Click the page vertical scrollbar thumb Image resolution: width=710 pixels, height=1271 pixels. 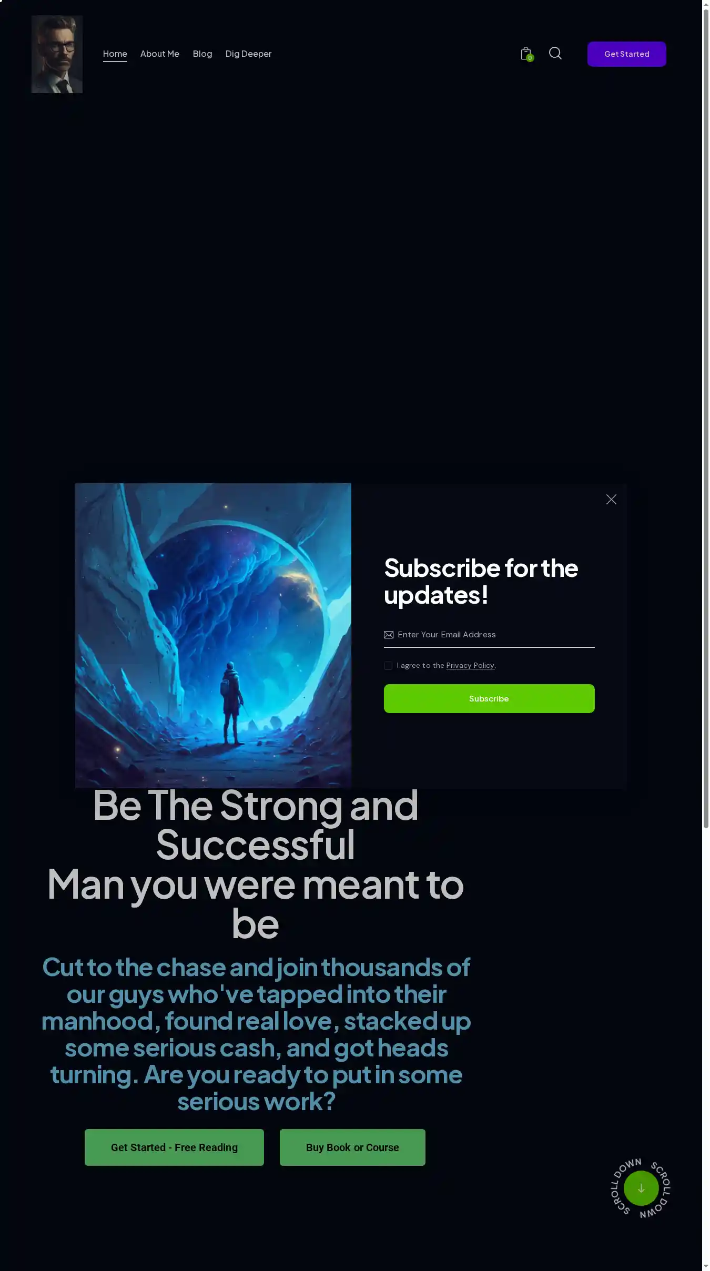(706, 418)
